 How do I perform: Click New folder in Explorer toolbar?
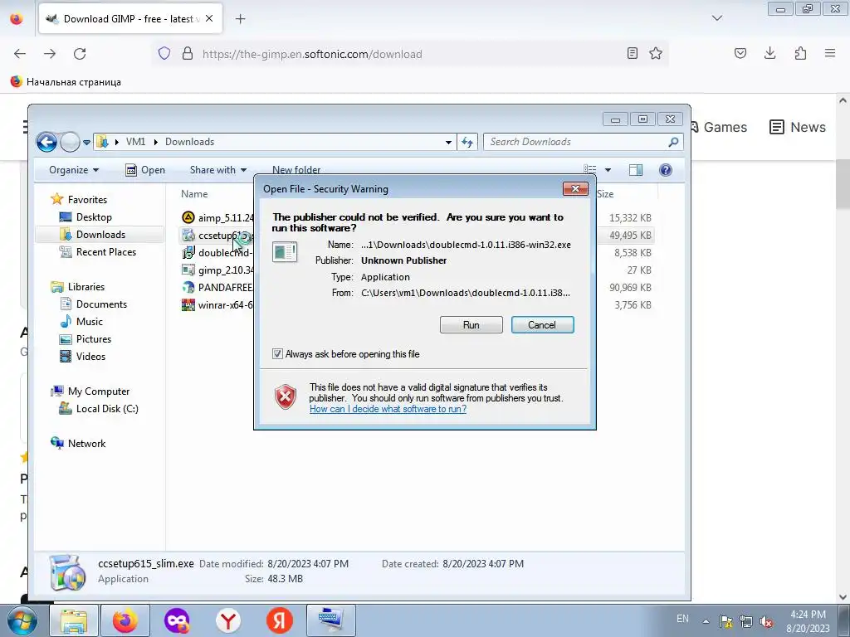[296, 170]
